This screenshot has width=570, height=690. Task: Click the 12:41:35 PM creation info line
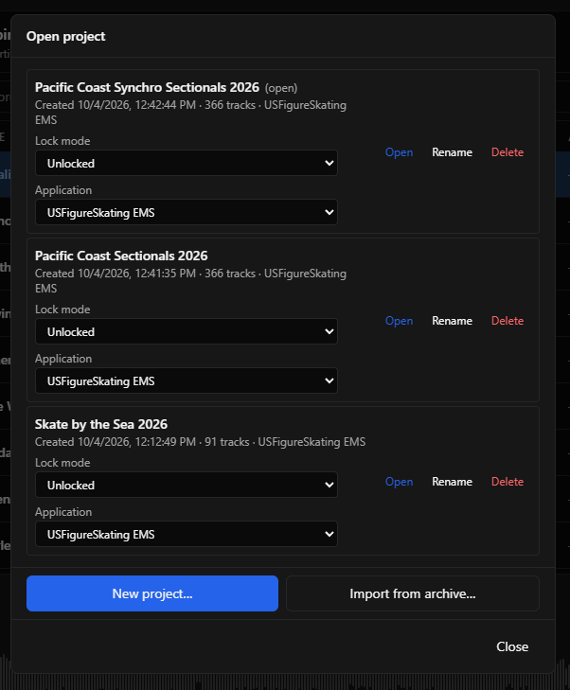point(190,281)
